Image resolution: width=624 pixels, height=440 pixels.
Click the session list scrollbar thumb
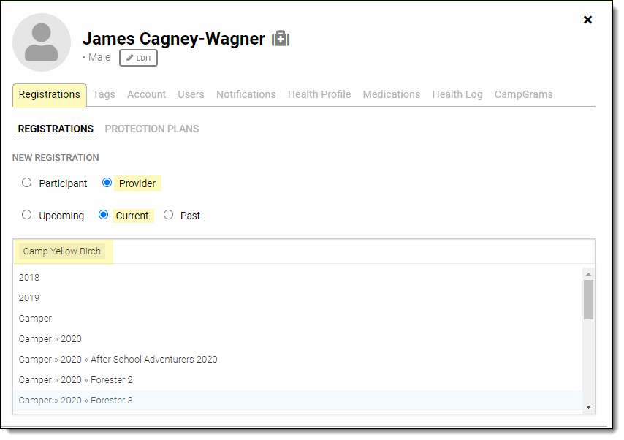(x=588, y=299)
